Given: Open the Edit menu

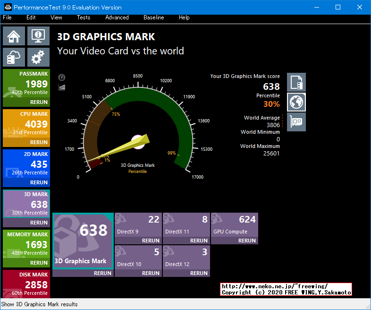Looking at the screenshot, I should point(31,17).
